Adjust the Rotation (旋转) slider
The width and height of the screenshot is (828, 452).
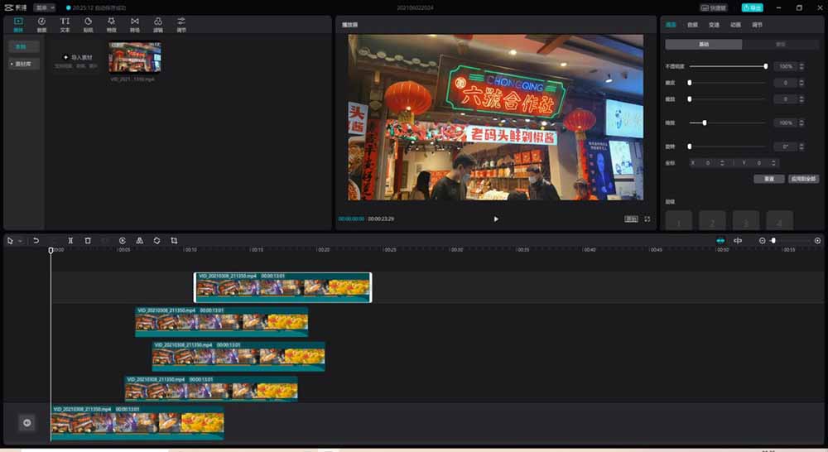tap(728, 147)
